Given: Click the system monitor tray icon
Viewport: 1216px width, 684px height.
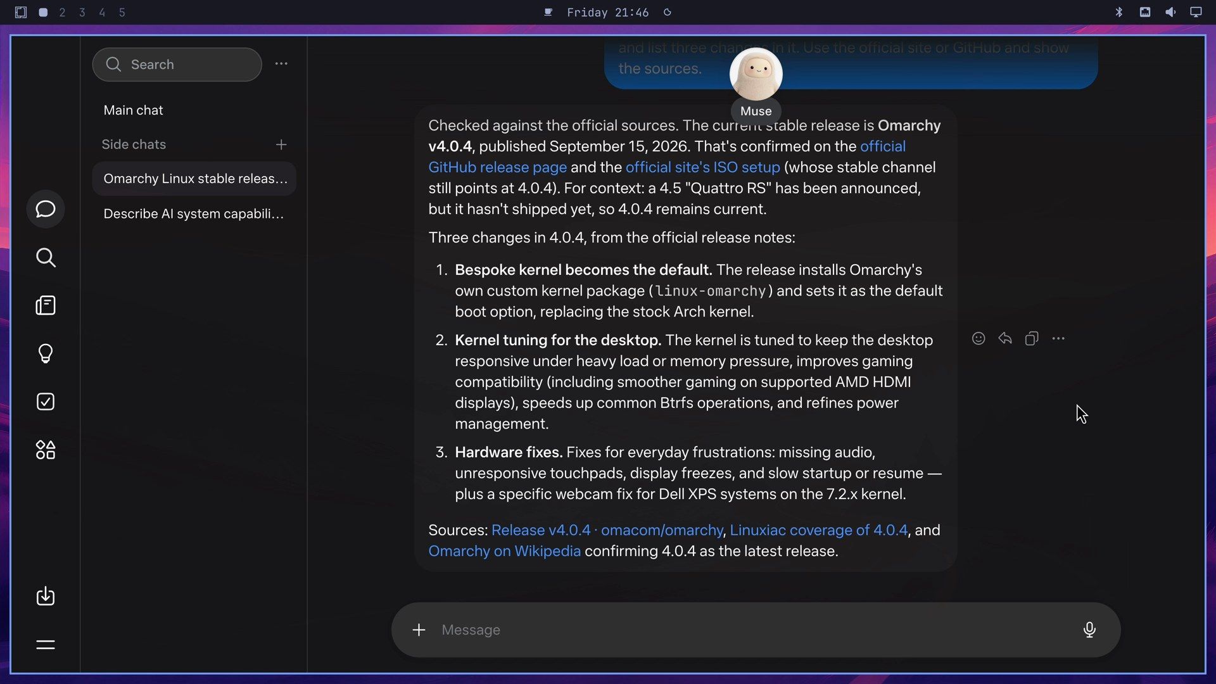Looking at the screenshot, I should (1145, 12).
